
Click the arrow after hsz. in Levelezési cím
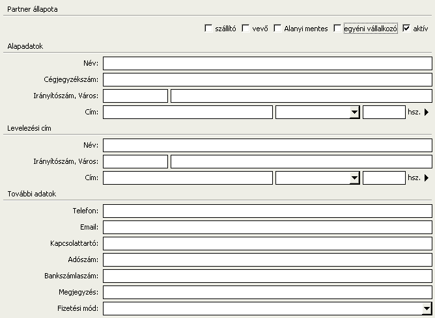click(x=427, y=178)
